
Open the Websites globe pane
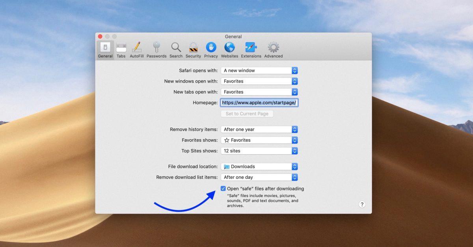pos(229,50)
